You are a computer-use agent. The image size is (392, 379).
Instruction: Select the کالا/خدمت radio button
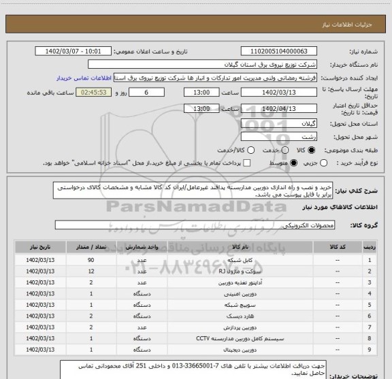pos(250,150)
